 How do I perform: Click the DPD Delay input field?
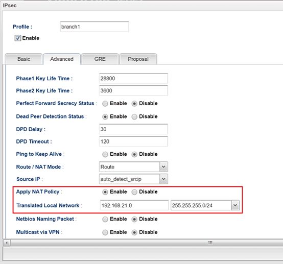pyautogui.click(x=133, y=129)
